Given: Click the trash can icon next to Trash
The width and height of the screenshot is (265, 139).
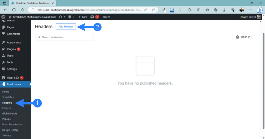Looking at the screenshot, I should point(238,37).
